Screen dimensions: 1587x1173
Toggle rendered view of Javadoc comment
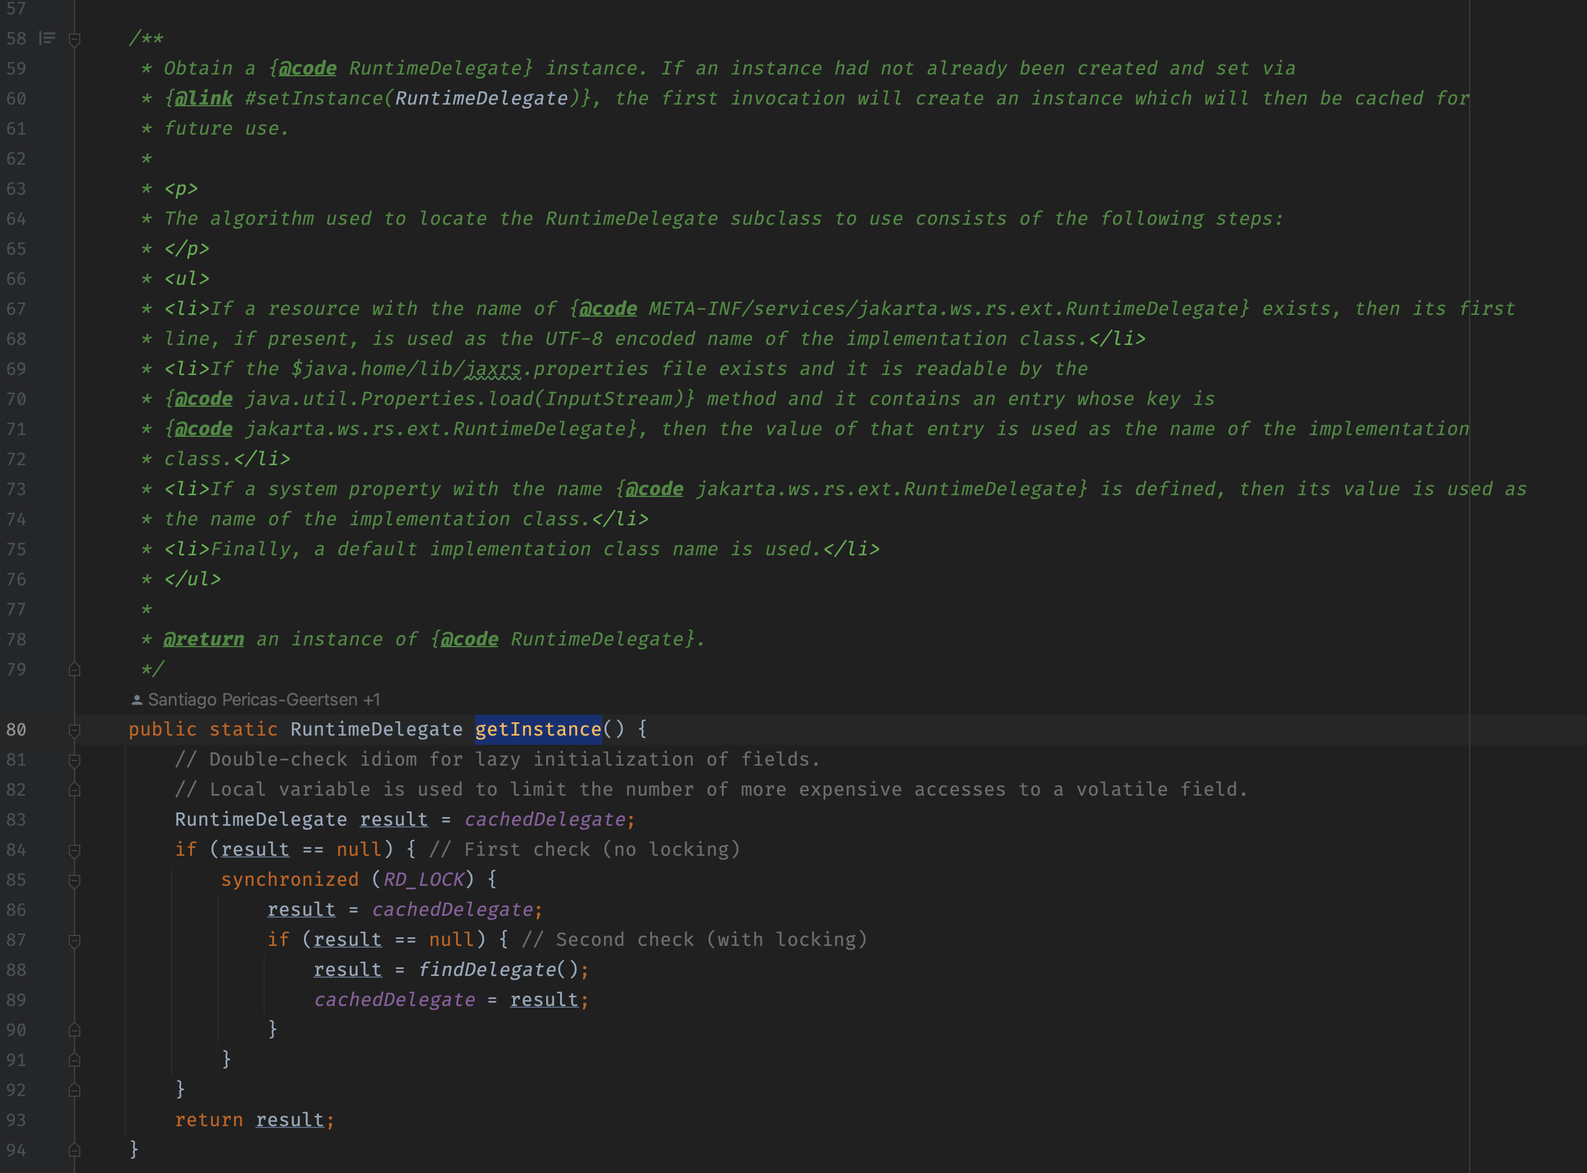[47, 38]
